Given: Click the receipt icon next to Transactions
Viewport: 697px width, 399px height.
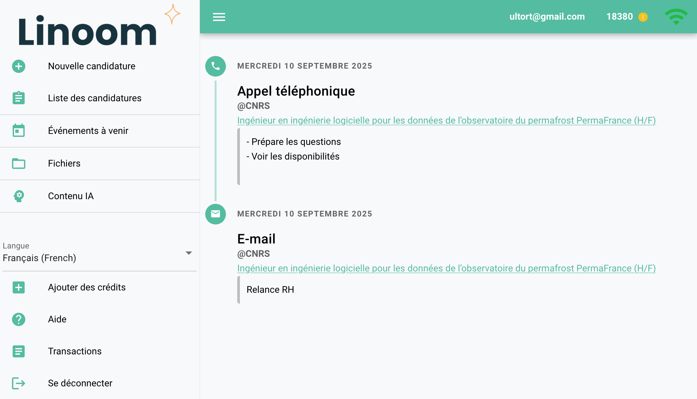Looking at the screenshot, I should tap(19, 351).
